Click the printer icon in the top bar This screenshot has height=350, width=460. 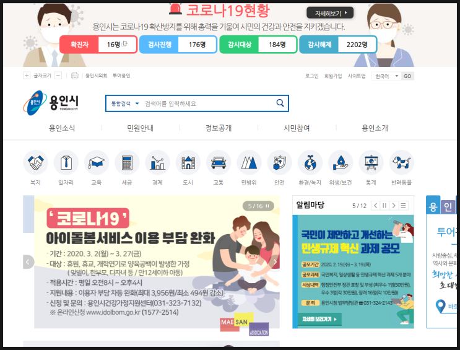tap(75, 76)
